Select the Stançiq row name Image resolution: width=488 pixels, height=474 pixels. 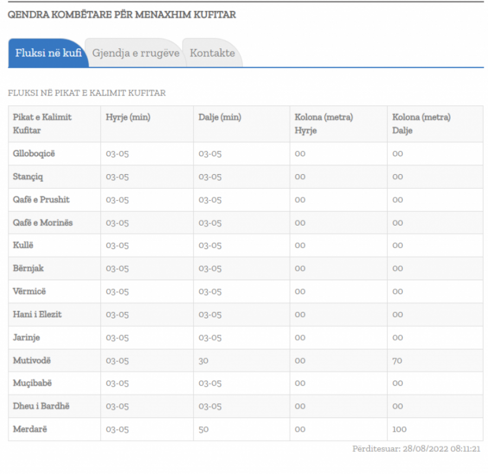point(28,177)
